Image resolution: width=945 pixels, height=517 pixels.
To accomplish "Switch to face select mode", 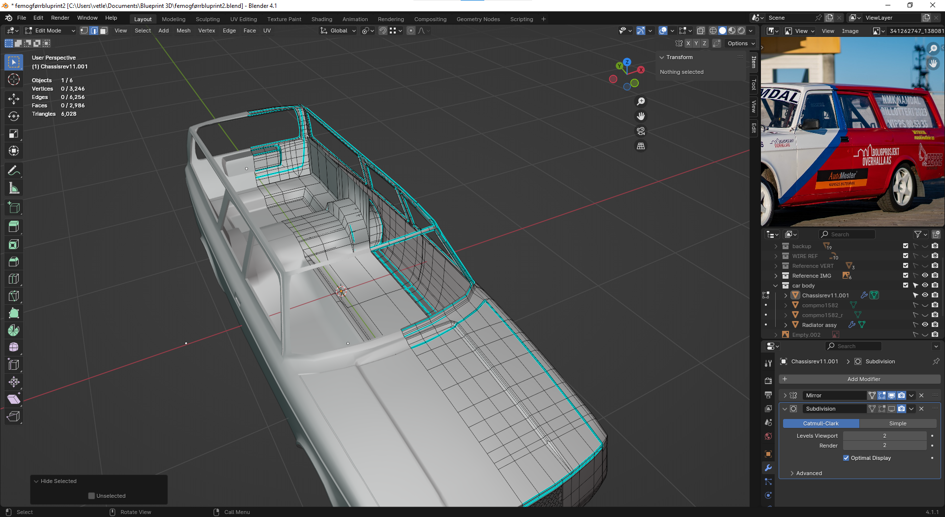I will 103,31.
